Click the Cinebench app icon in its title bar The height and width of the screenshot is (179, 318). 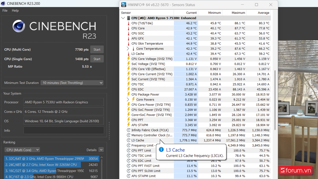[x=3, y=3]
